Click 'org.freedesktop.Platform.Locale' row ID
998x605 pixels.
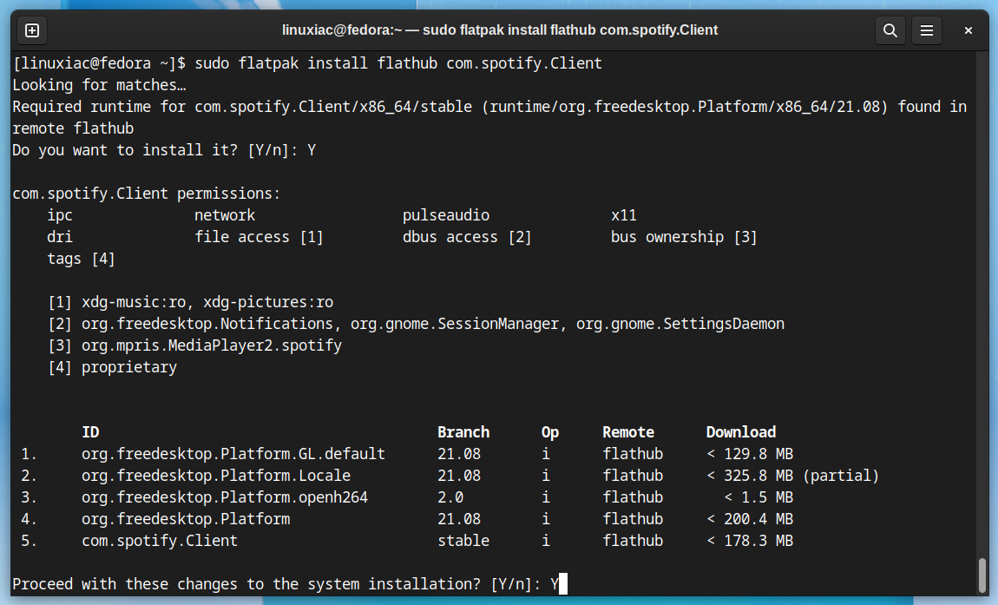tap(216, 476)
